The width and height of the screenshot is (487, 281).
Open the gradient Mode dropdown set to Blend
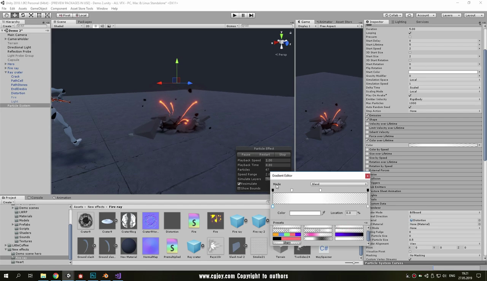pyautogui.click(x=339, y=184)
